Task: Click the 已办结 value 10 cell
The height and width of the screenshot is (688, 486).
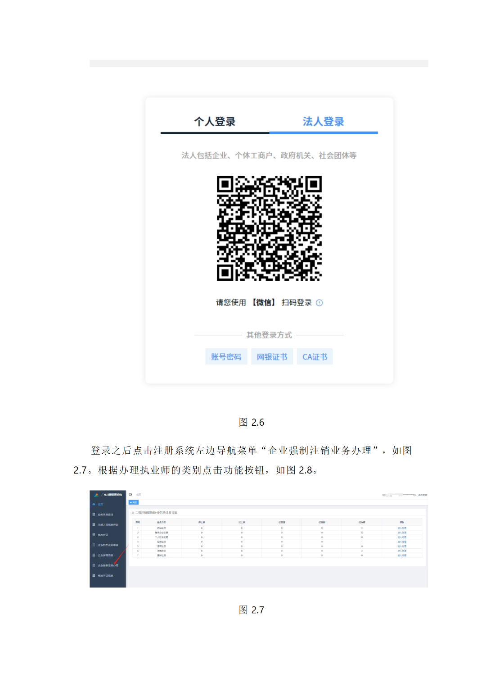Action: point(362,533)
